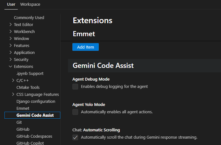The width and height of the screenshot is (221, 145).
Task: Open .ipynb Support extension settings
Action: 30,74
